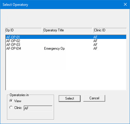
Task: Focus the Clinic AF text field
Action: tap(38, 108)
